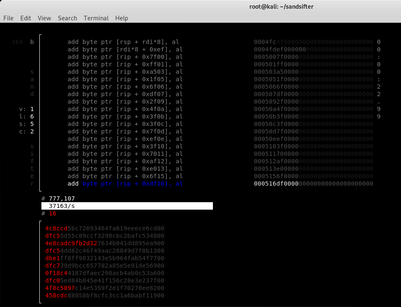The width and height of the screenshot is (401, 307).
Task: Open the Edit menu
Action: point(25,18)
